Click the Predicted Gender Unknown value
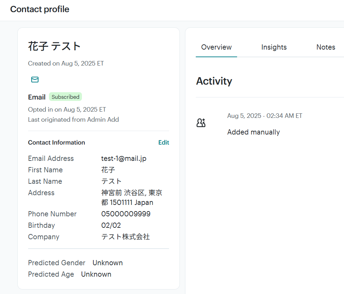 [x=108, y=263]
